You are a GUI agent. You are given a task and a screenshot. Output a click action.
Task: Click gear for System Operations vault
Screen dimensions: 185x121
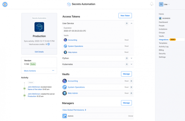click(x=131, y=87)
